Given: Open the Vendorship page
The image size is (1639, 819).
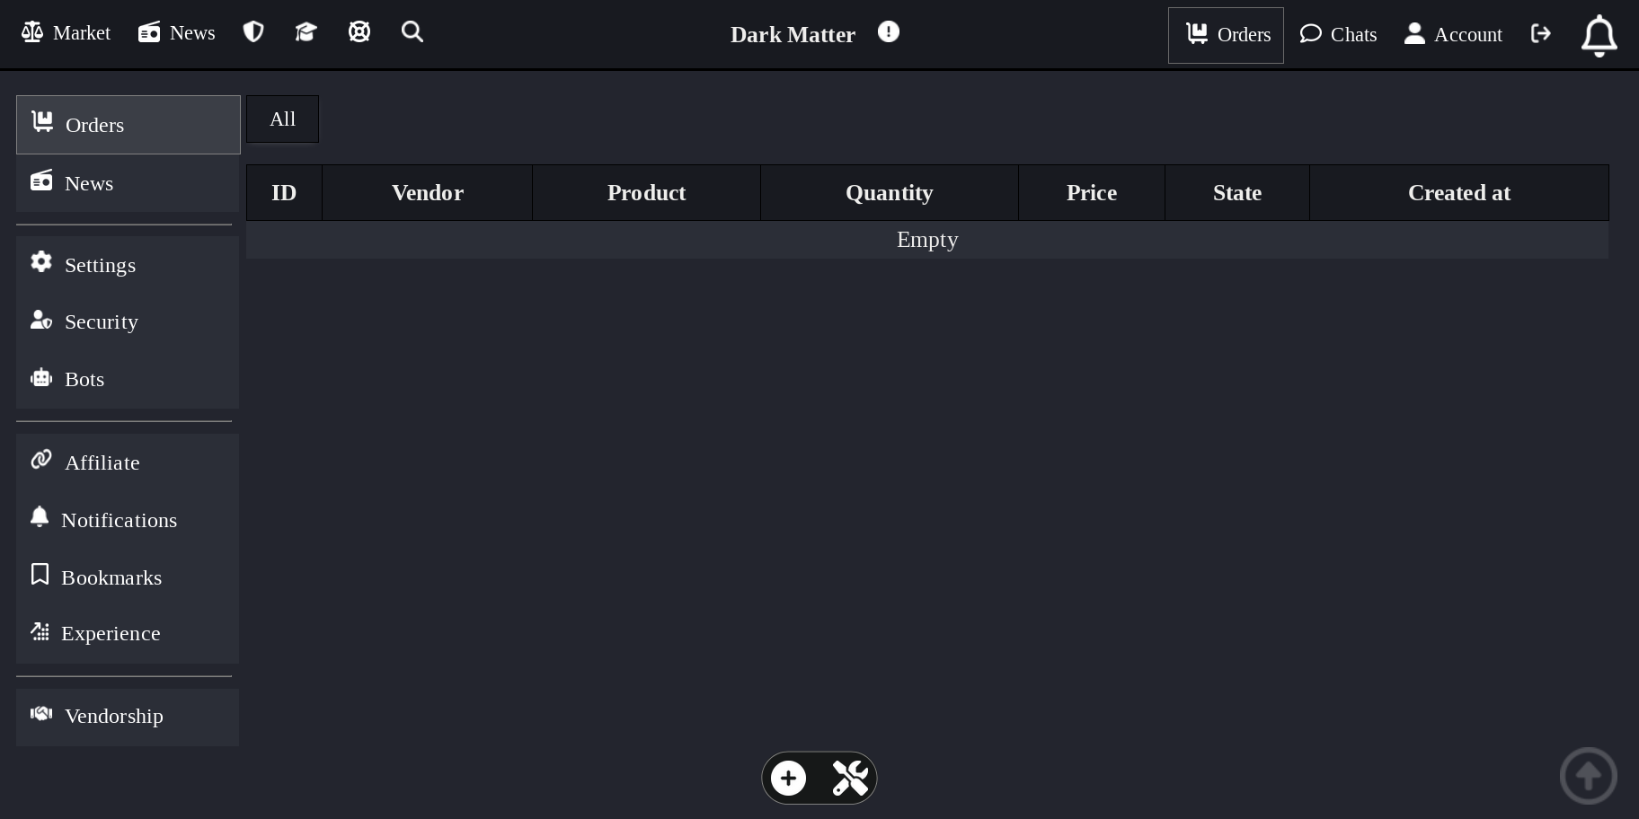Looking at the screenshot, I should pyautogui.click(x=114, y=716).
